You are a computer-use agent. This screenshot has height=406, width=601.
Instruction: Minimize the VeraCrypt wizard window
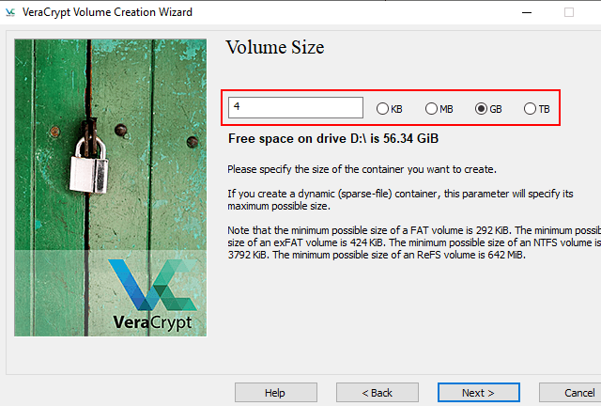click(x=527, y=12)
